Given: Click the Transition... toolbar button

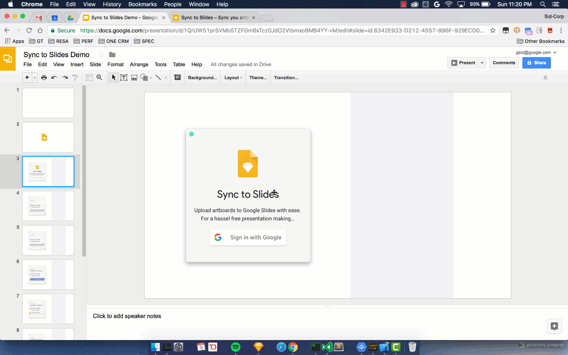Looking at the screenshot, I should coord(286,78).
